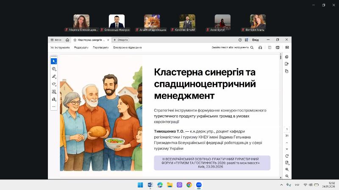Choose the highlighter pen tool
Viewport: 339px width, 190px height.
tap(54, 76)
